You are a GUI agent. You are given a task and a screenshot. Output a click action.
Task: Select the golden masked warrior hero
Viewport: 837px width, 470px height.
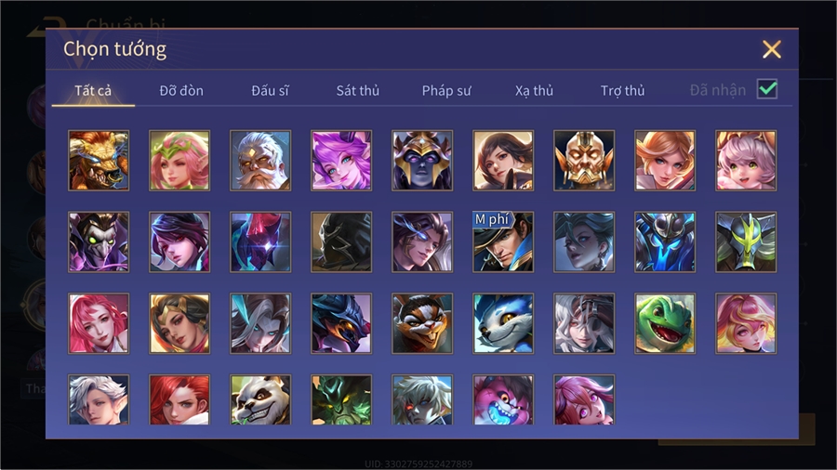(x=584, y=161)
